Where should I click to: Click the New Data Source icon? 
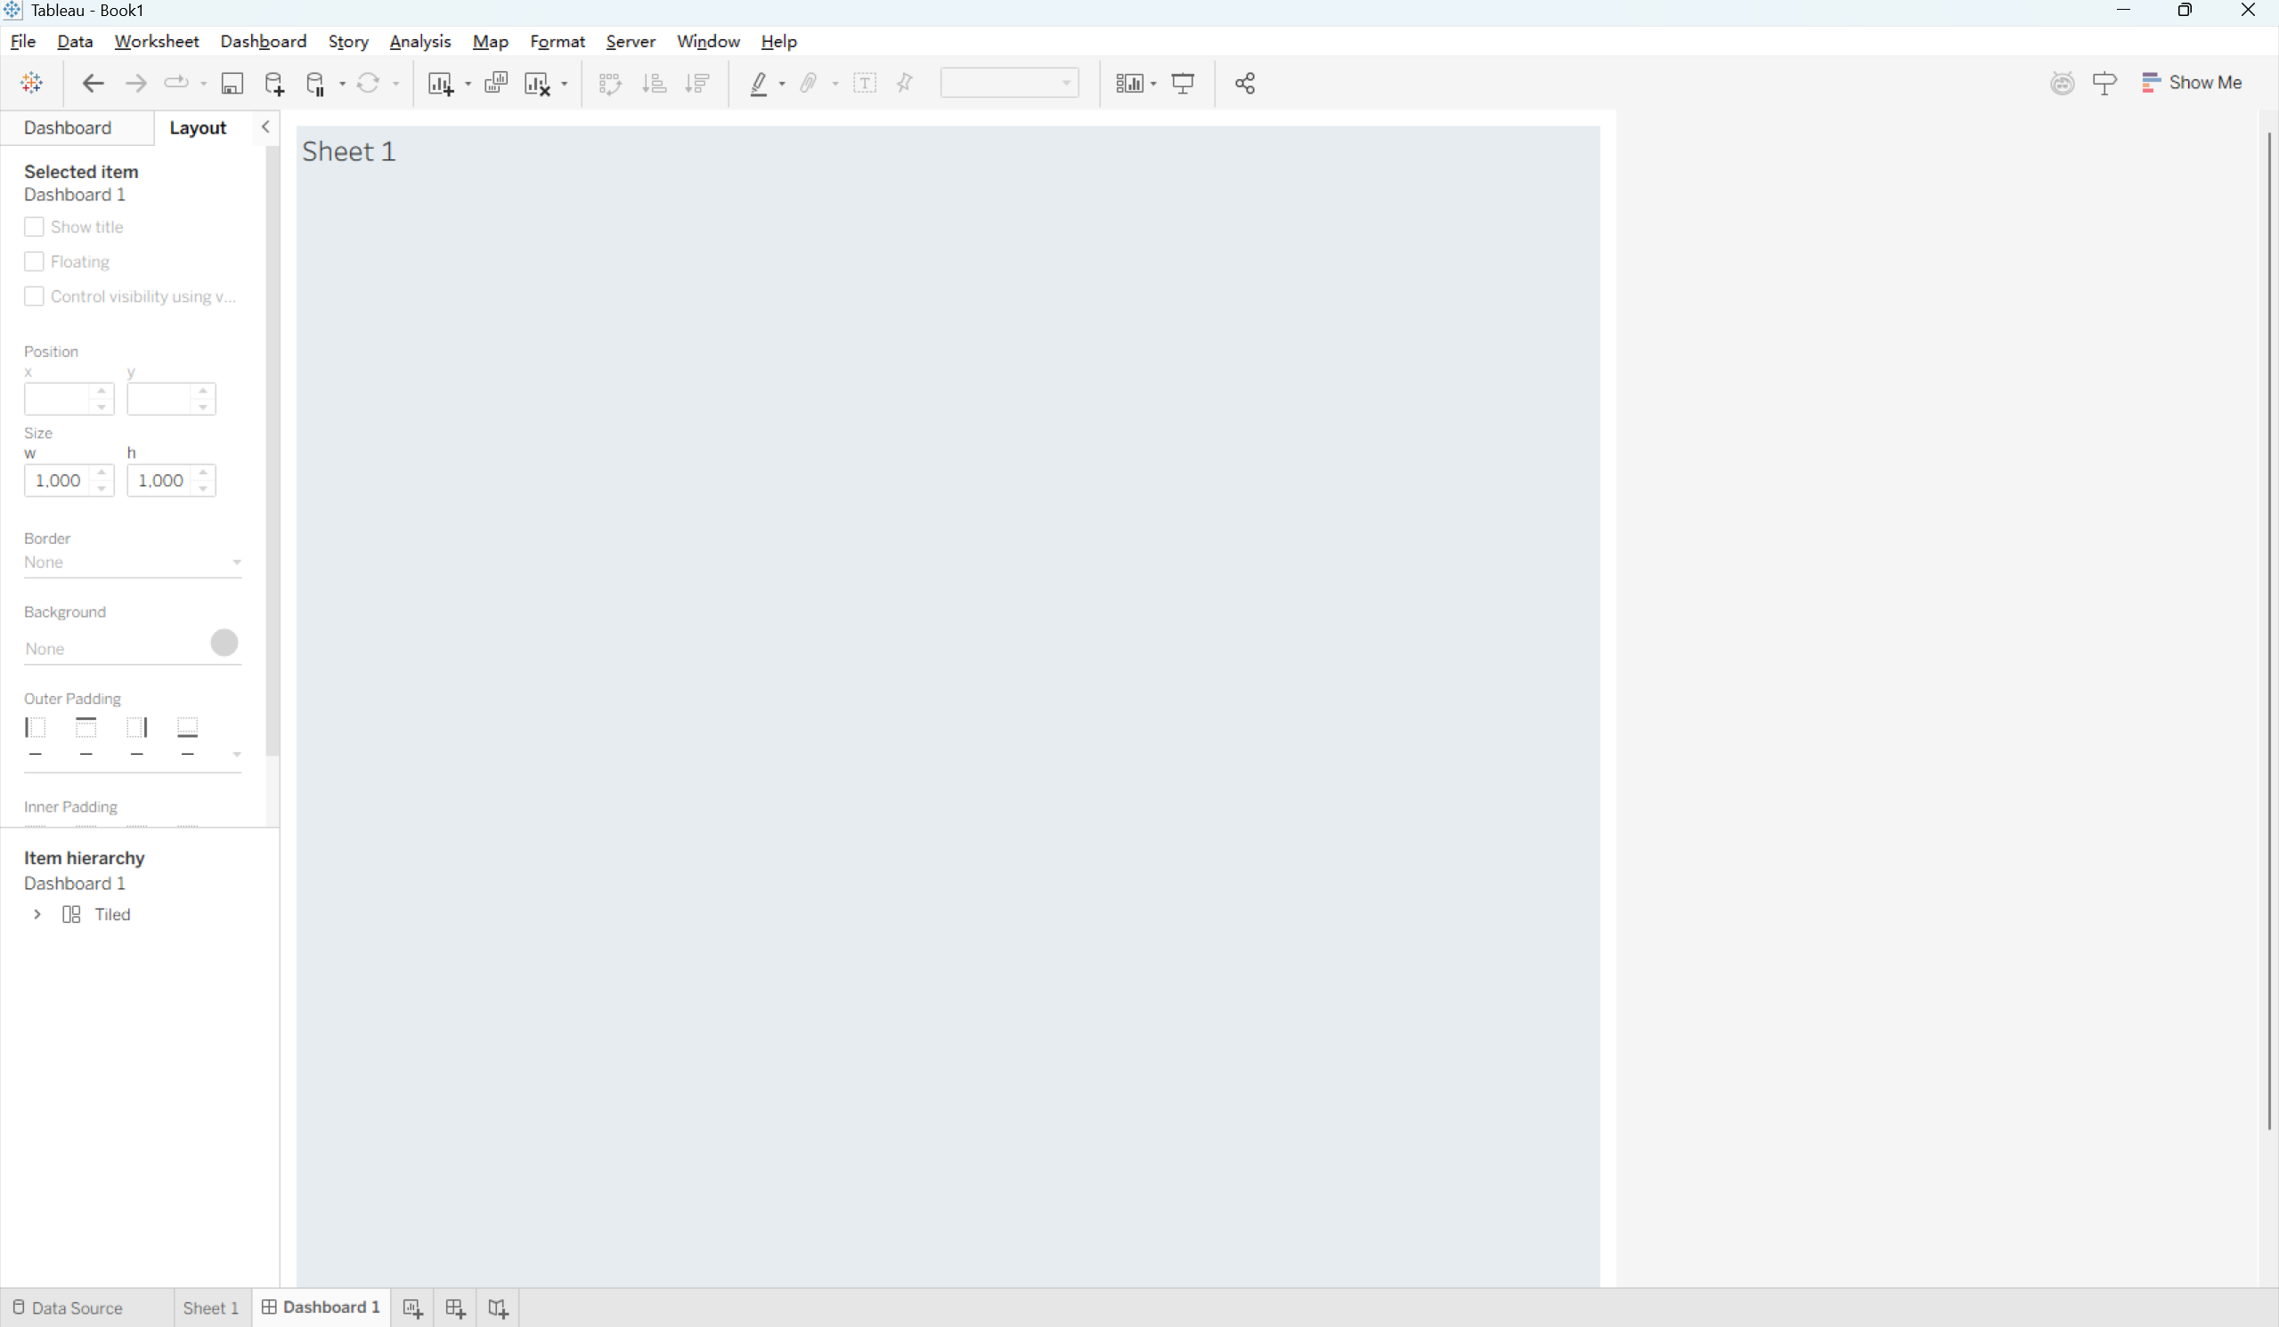(274, 83)
